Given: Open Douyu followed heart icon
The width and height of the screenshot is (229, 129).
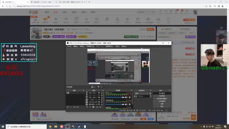Looking at the screenshot, I should (166, 11).
